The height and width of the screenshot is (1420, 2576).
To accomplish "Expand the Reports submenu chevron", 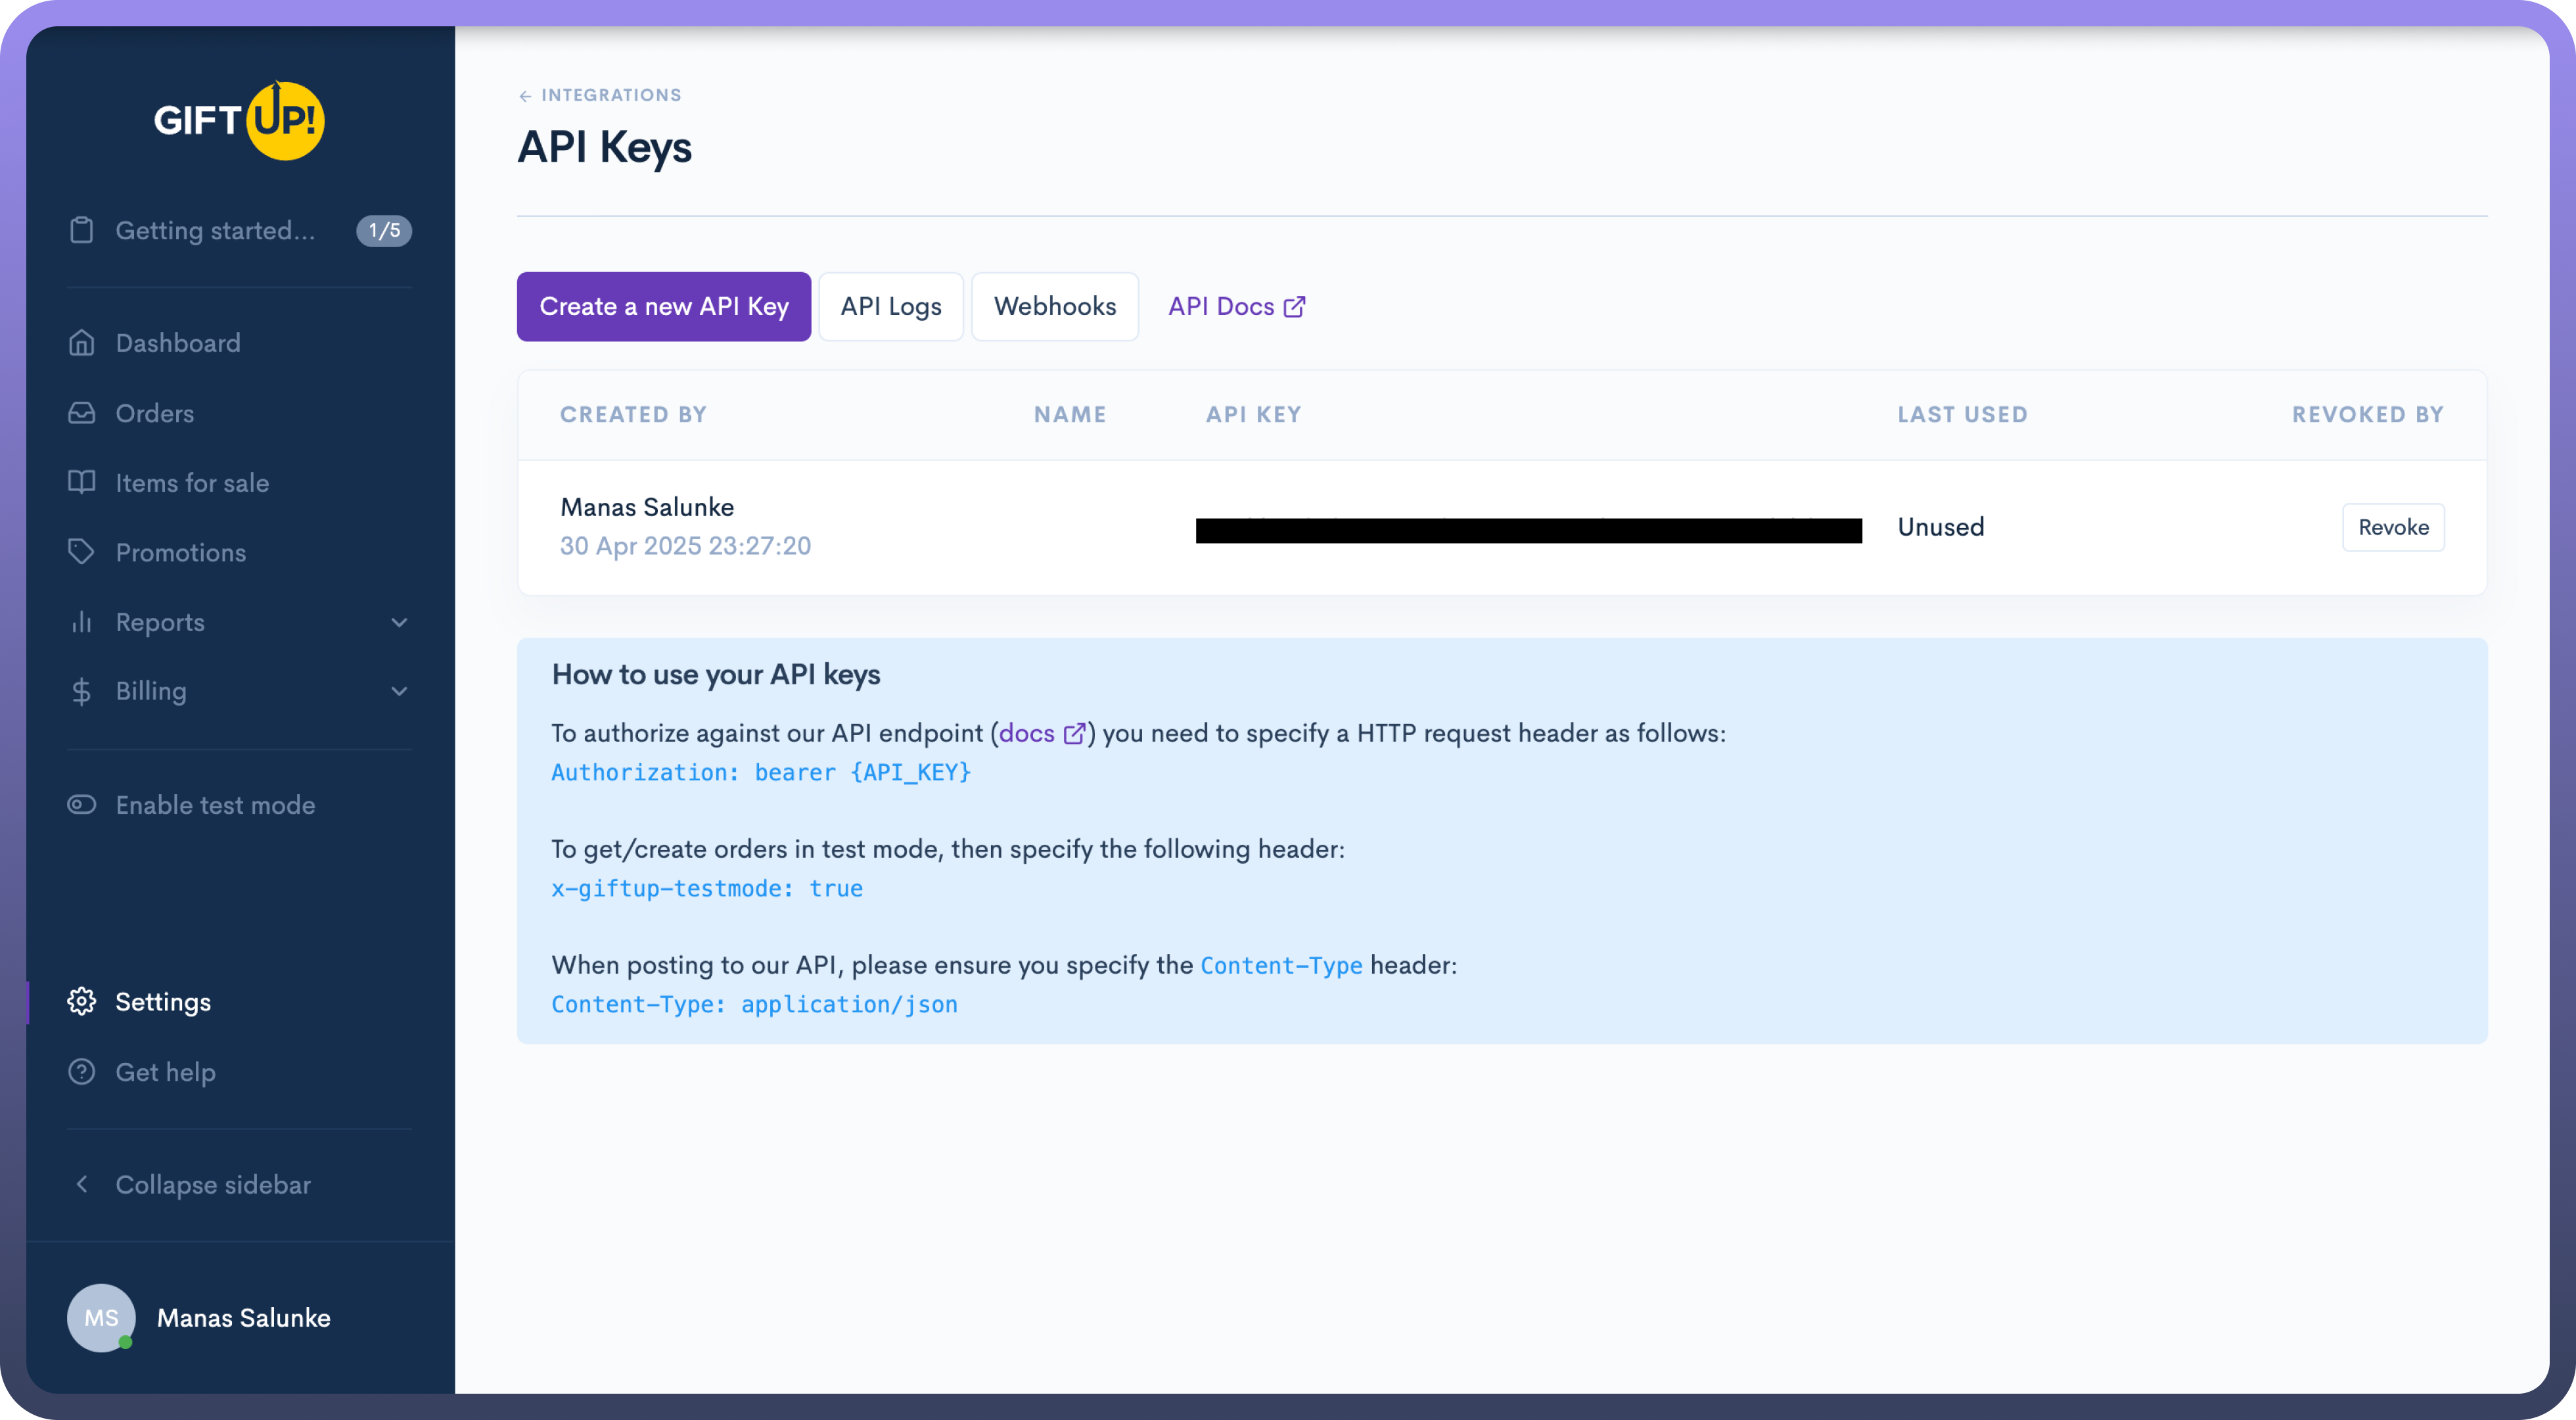I will pyautogui.click(x=399, y=623).
